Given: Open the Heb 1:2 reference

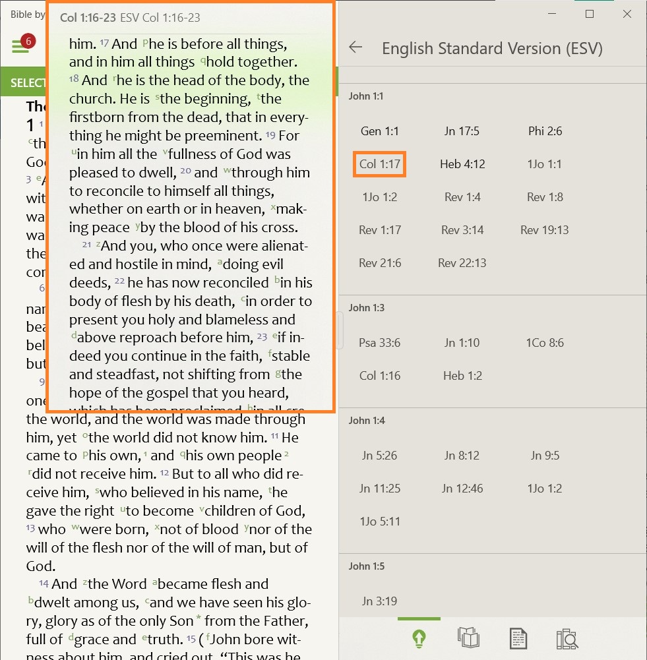Looking at the screenshot, I should pyautogui.click(x=462, y=376).
